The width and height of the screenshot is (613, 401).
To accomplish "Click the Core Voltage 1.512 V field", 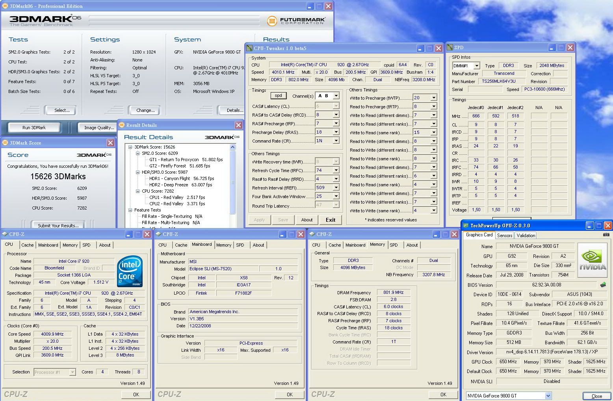I will click(x=101, y=282).
